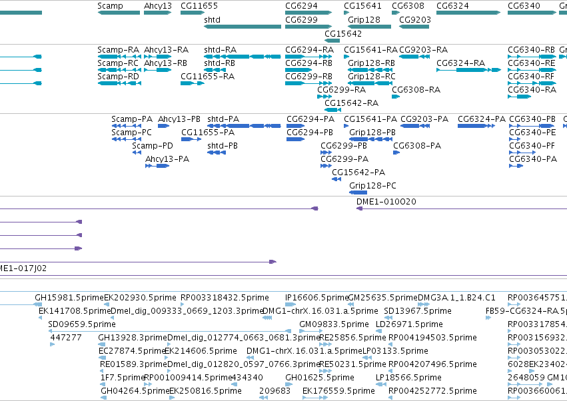This screenshot has width=567, height=401.
Task: Select the SD09659.5prime EST label
Action: tap(82, 324)
